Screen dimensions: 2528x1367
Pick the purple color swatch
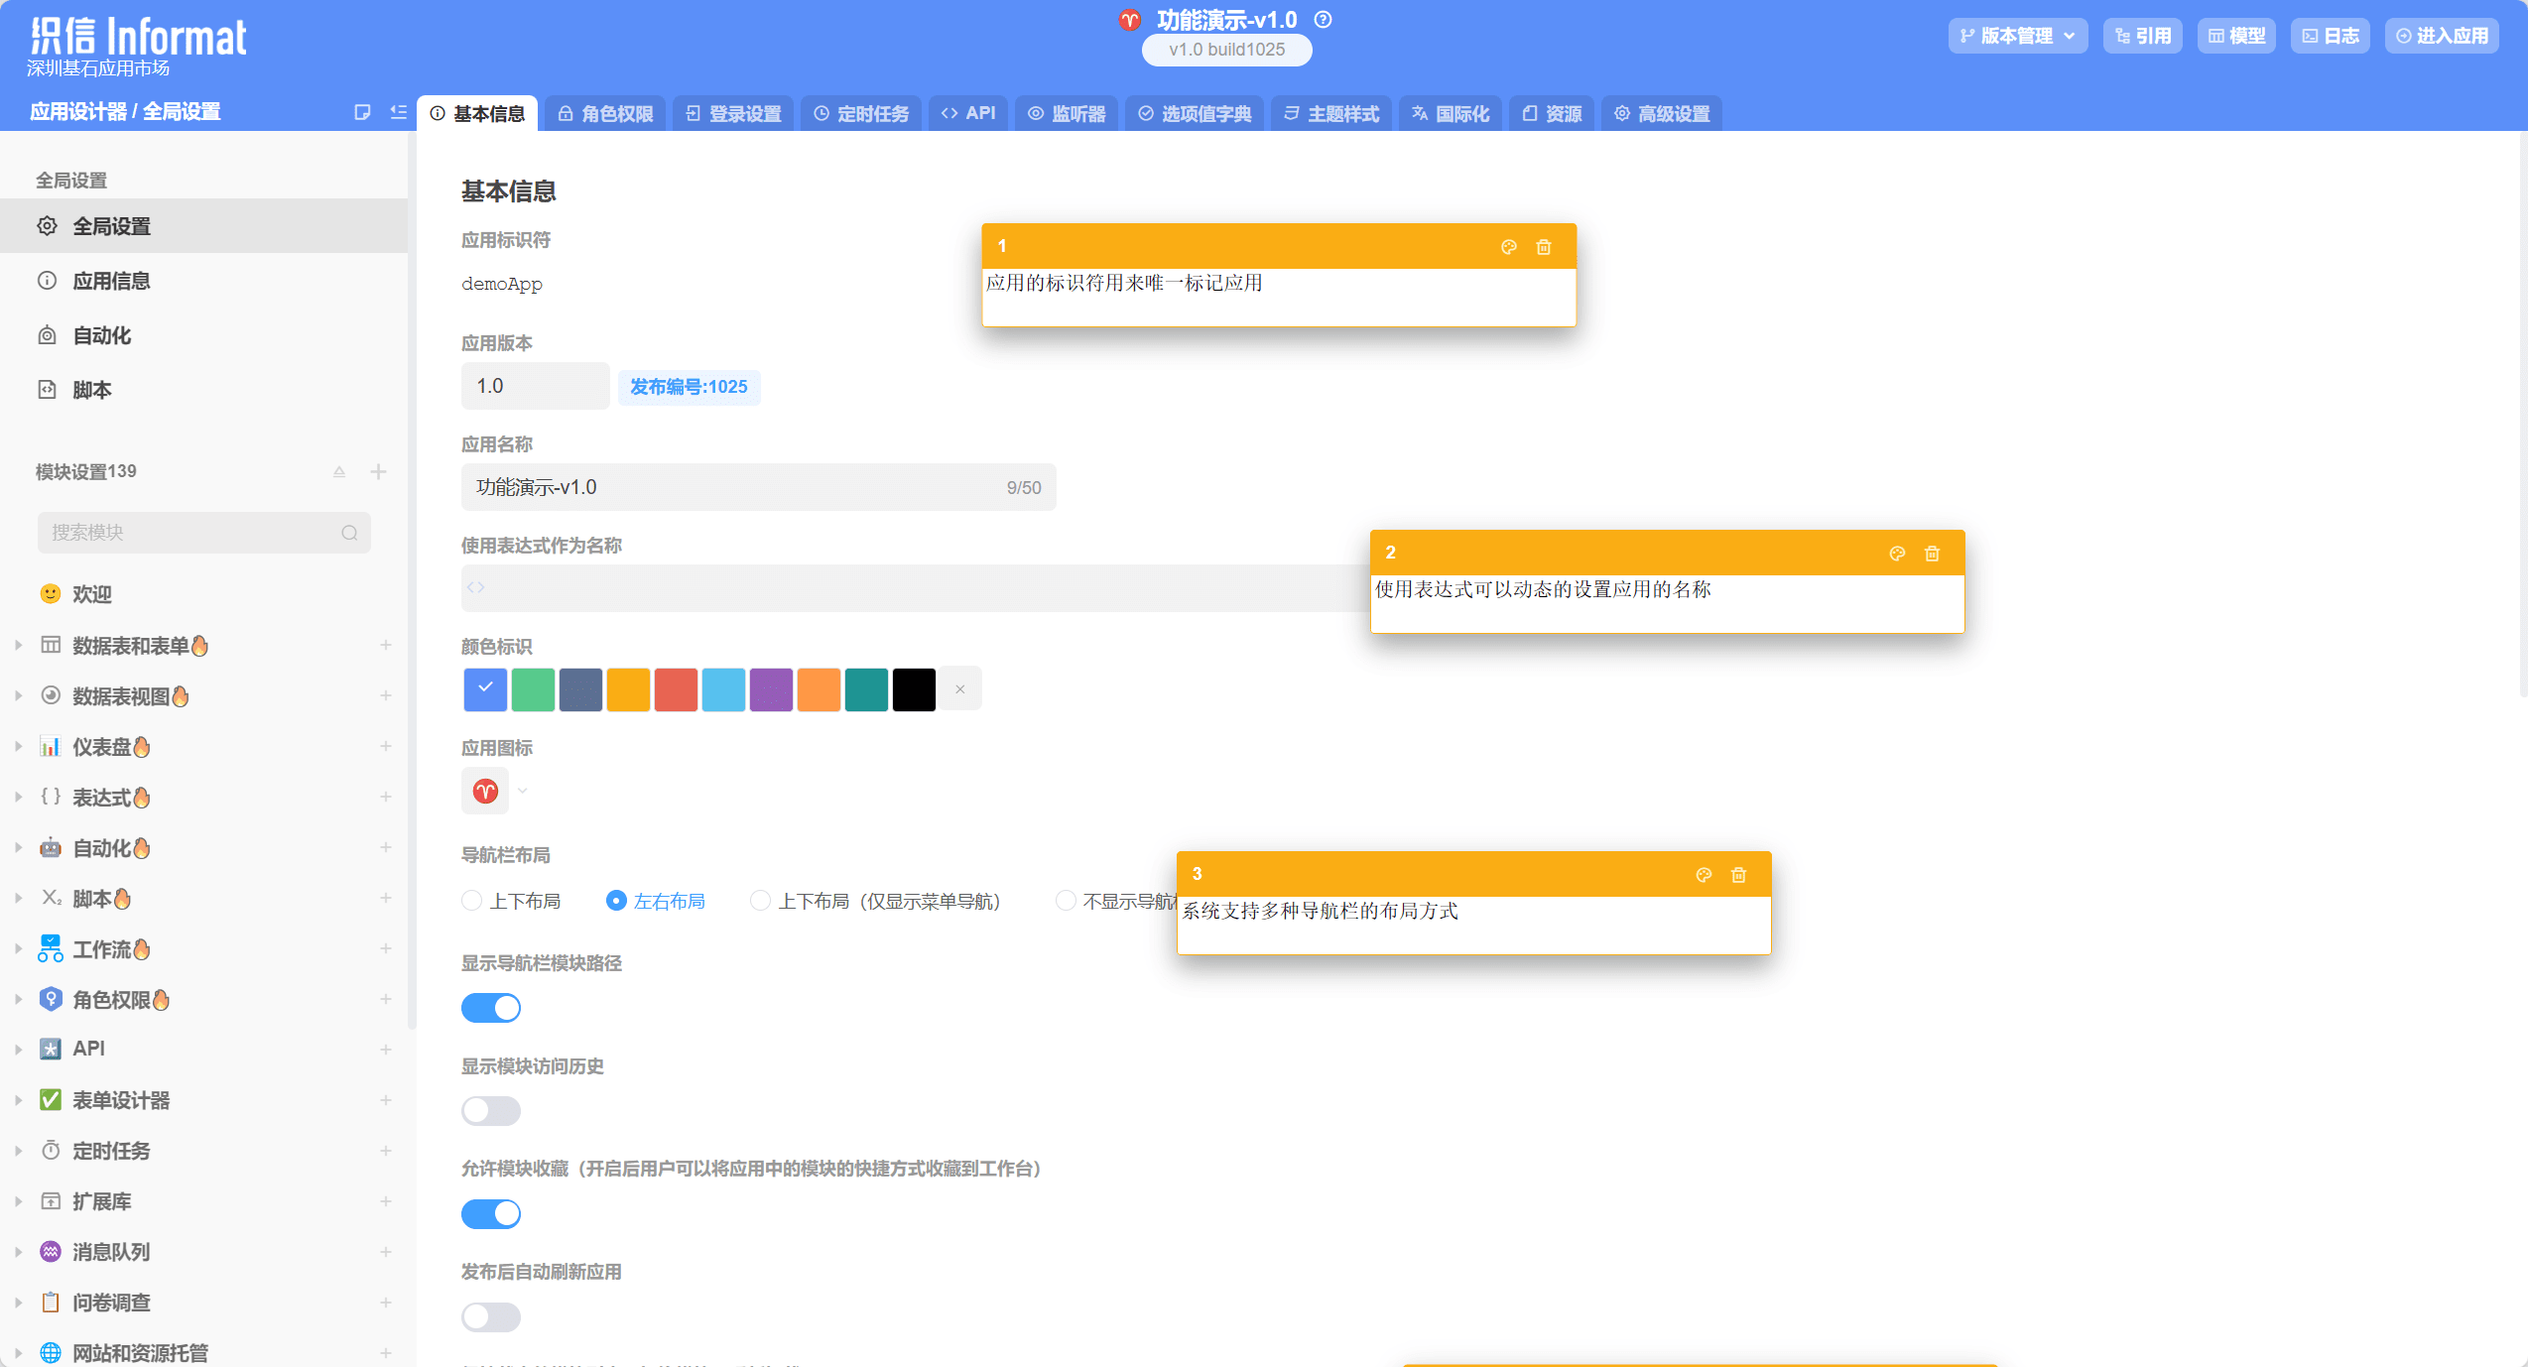point(771,689)
